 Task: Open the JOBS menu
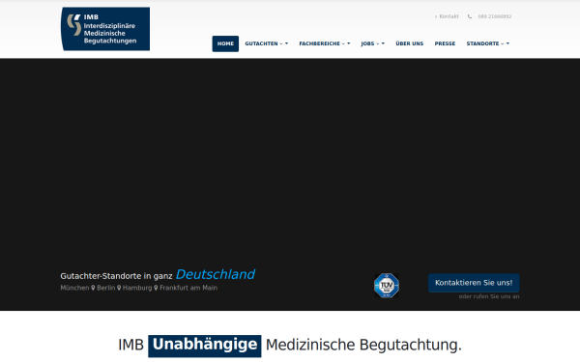(x=367, y=43)
